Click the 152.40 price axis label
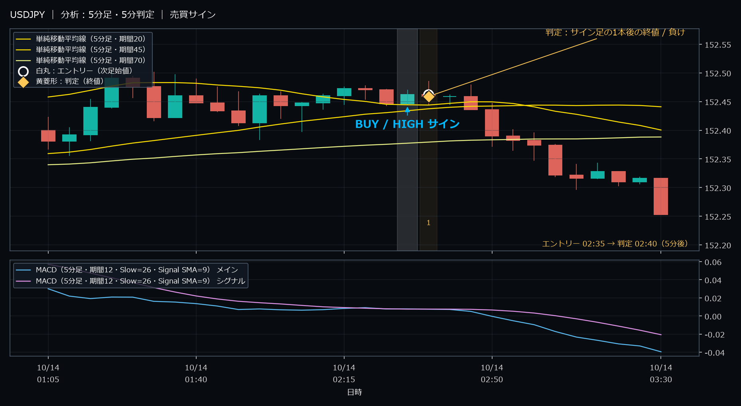The image size is (741, 406). (718, 131)
